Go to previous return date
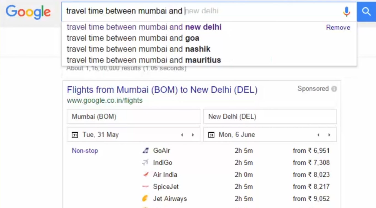Screen dimensions: 376x208 318,135
